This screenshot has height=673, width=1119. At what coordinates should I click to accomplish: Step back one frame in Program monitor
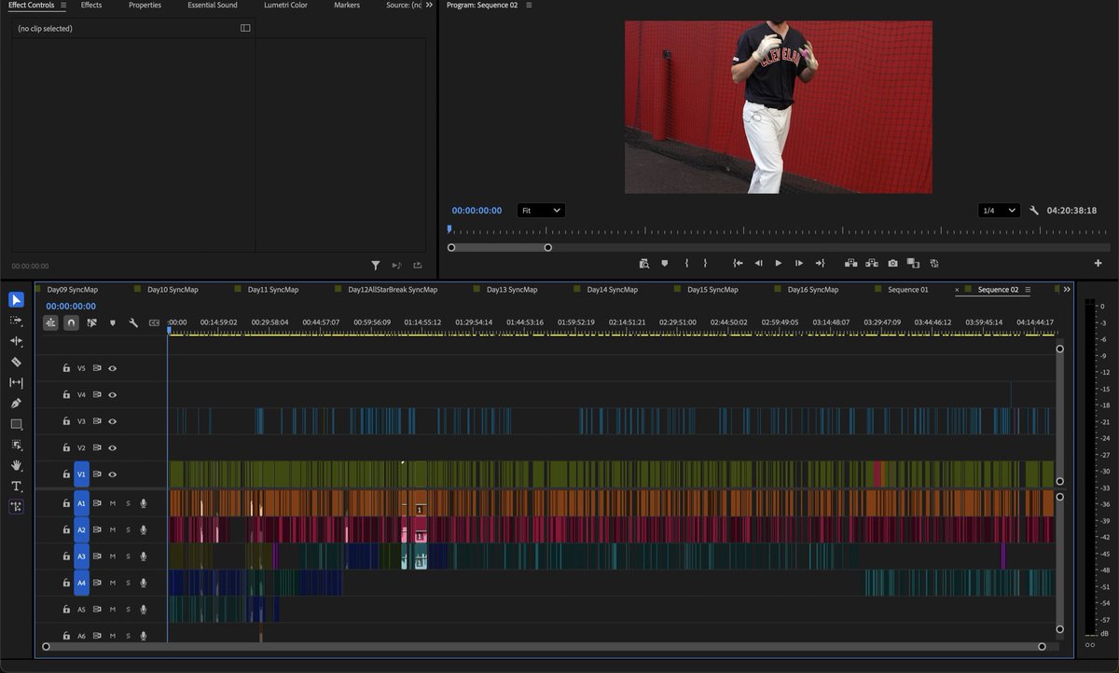(758, 264)
